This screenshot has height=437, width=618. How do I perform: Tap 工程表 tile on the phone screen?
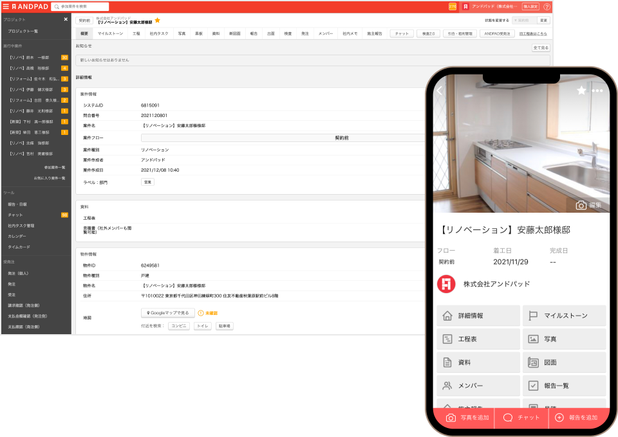(x=478, y=339)
